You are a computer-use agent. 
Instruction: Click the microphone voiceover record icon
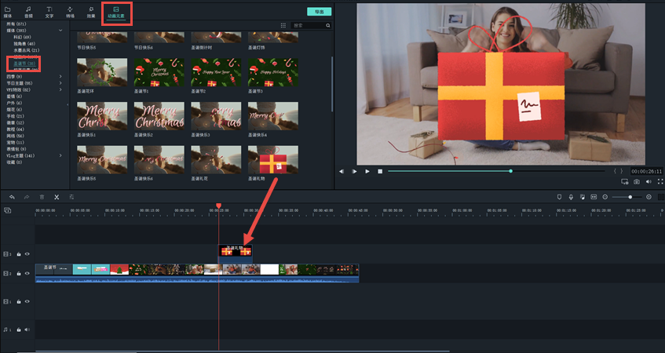coord(571,197)
